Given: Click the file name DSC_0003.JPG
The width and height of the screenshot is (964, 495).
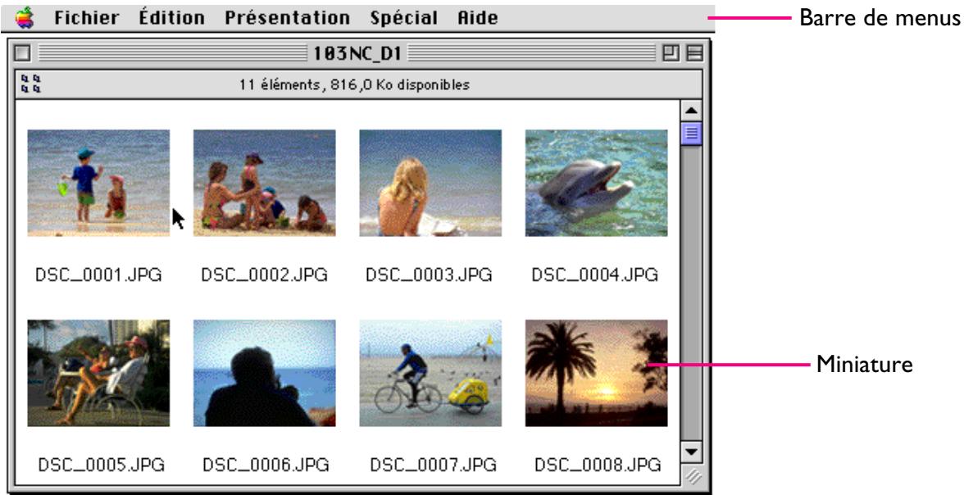Looking at the screenshot, I should pos(430,275).
